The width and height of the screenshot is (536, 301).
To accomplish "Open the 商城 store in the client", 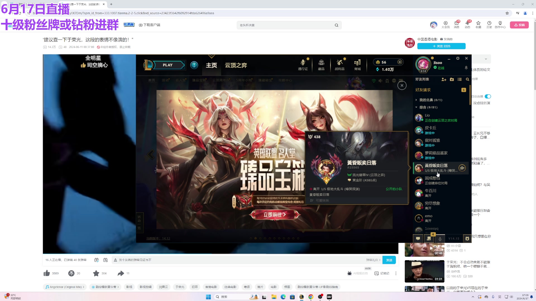I will [x=357, y=65].
